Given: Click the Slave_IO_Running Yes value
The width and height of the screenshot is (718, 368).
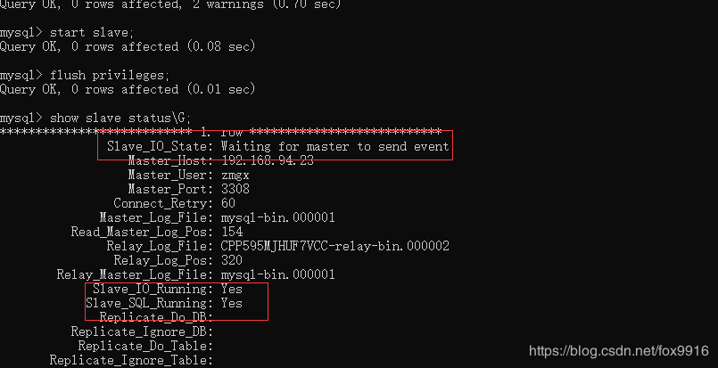Looking at the screenshot, I should click(232, 289).
